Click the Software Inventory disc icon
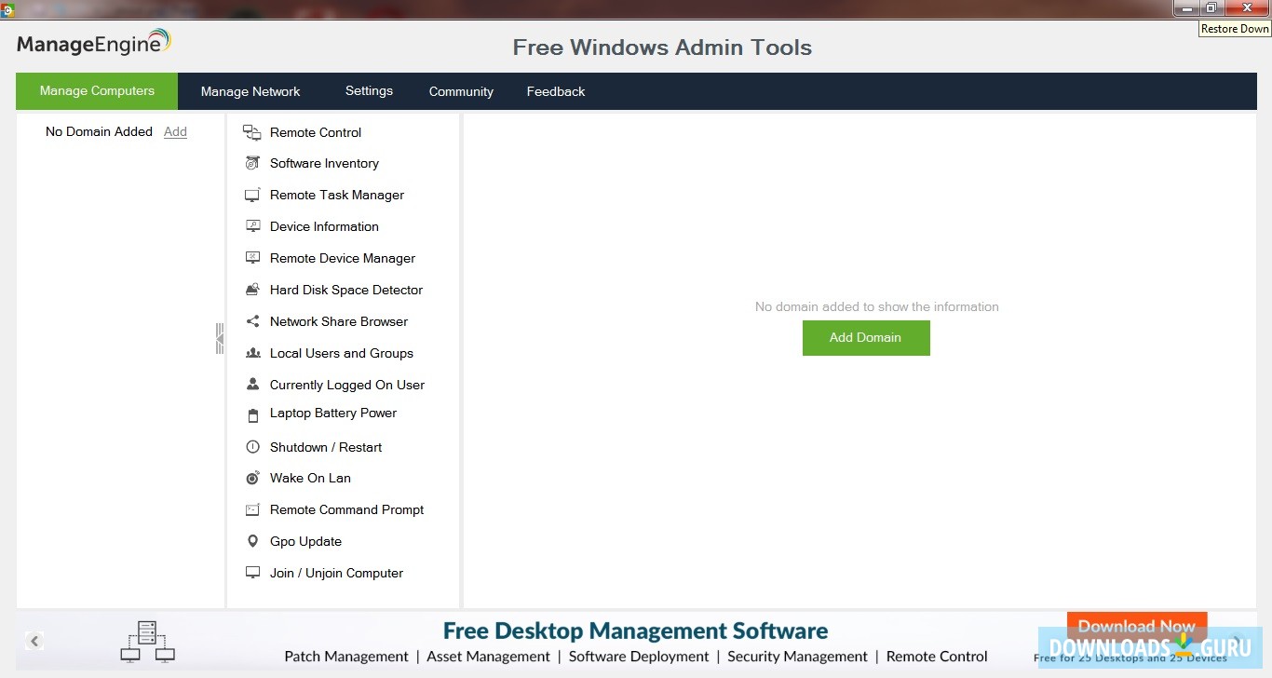Viewport: 1272px width, 678px height. 252,163
